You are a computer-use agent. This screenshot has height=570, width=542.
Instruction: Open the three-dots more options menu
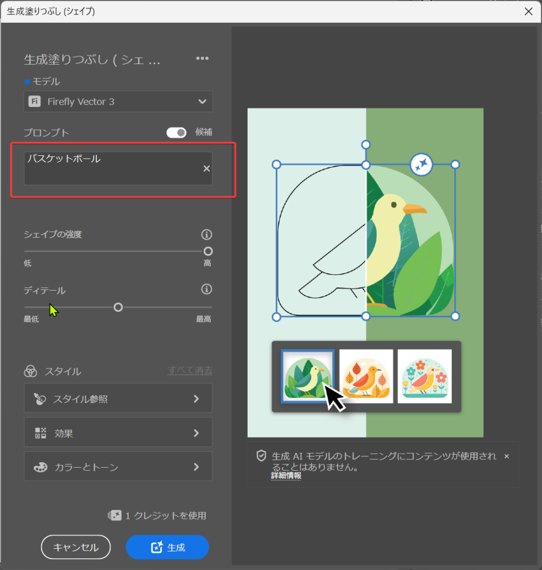202,58
